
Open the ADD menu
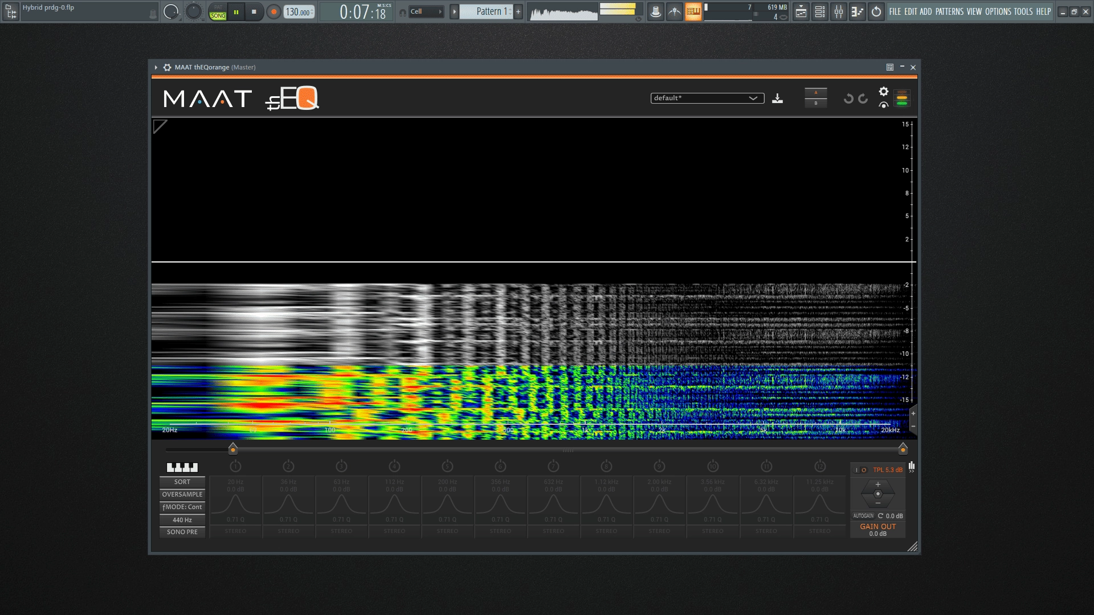(926, 11)
